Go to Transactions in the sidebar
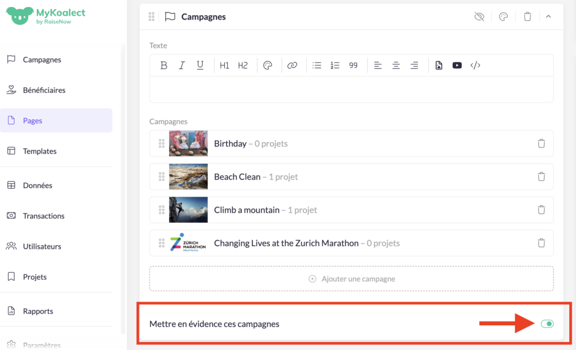The image size is (576, 350). 43,216
